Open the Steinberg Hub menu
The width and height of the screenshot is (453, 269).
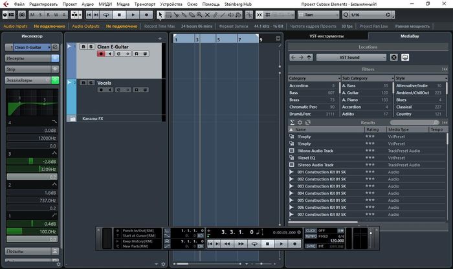click(238, 4)
